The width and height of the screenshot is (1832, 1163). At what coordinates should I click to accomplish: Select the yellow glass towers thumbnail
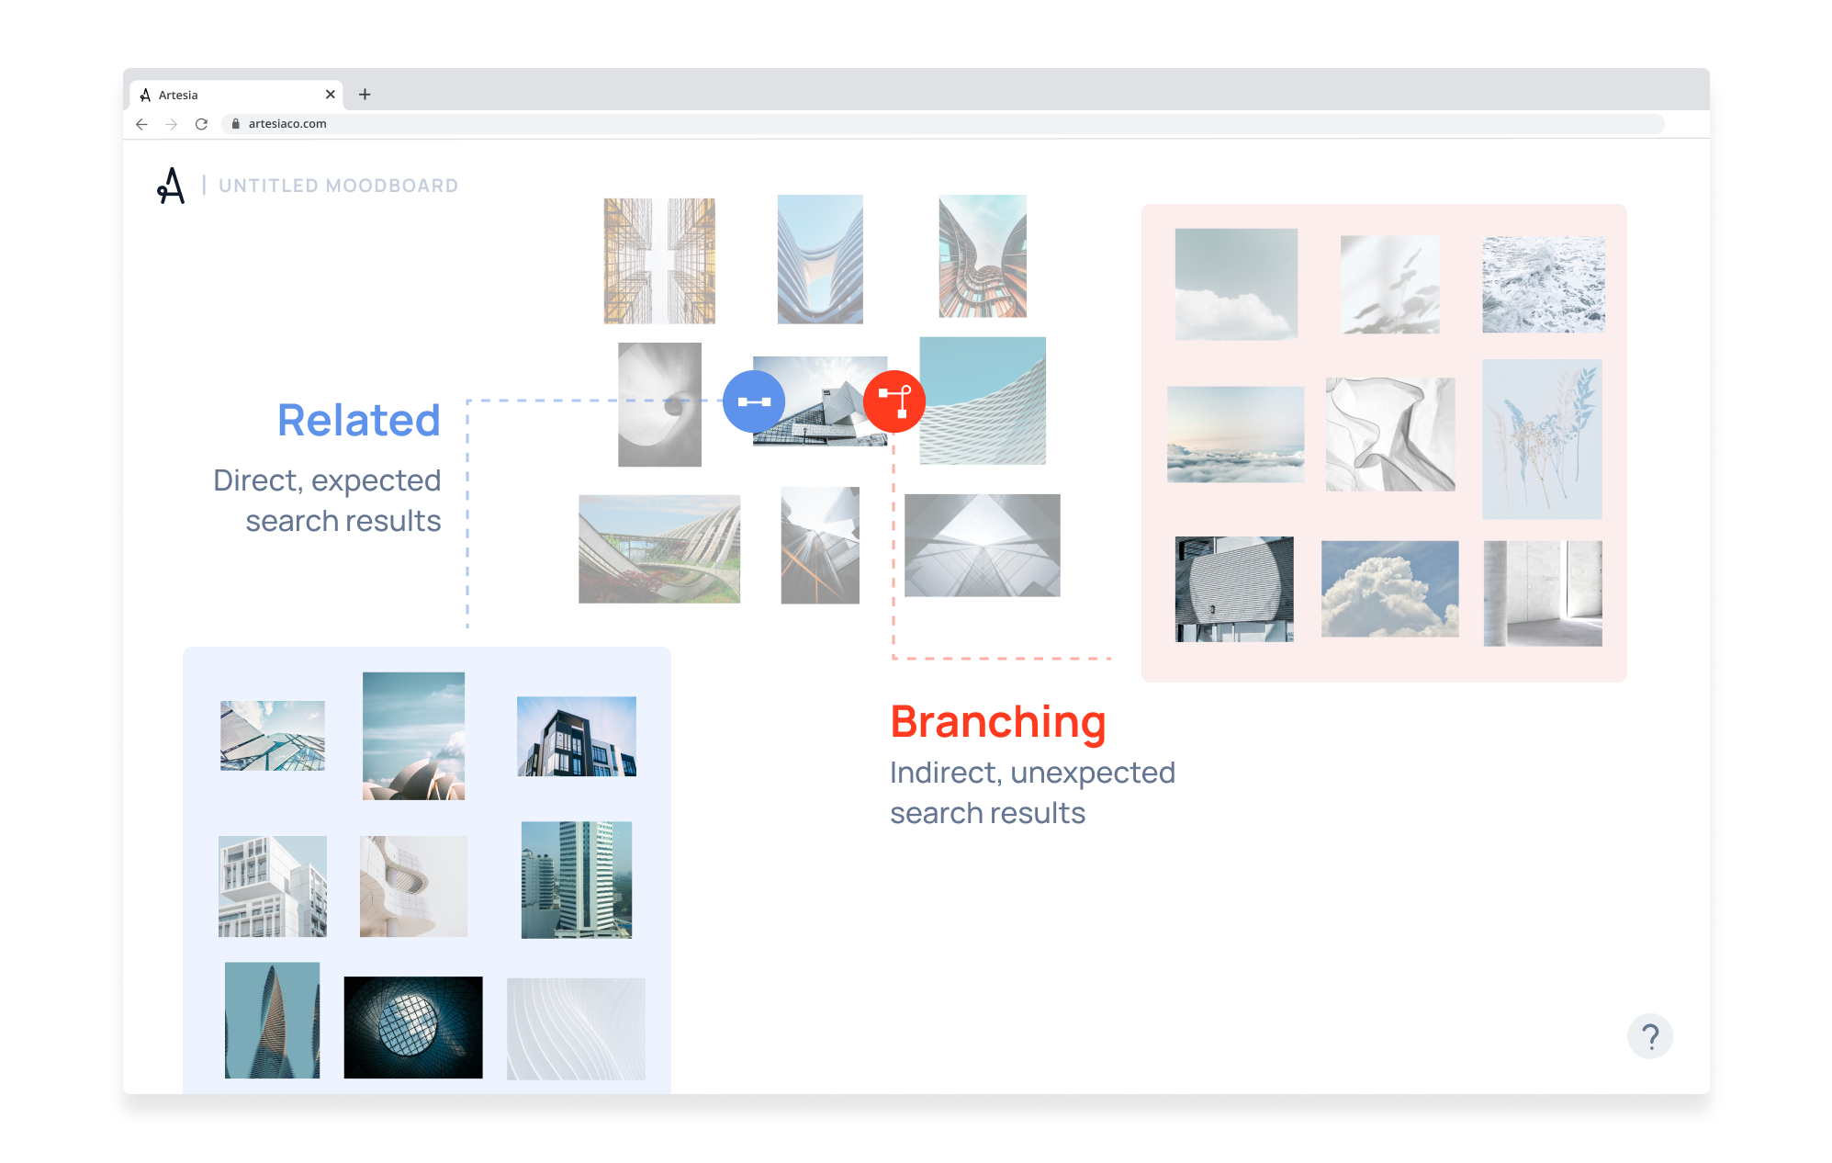659,261
